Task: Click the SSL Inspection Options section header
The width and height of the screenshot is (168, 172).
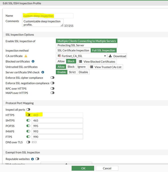Action: click(20, 35)
